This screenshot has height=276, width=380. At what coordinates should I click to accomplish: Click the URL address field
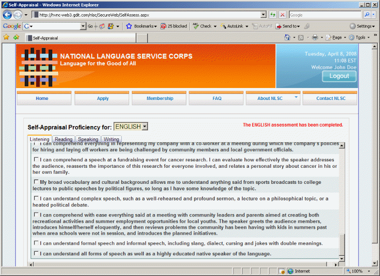point(147,15)
